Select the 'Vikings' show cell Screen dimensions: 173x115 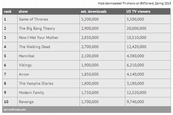(x=25, y=65)
